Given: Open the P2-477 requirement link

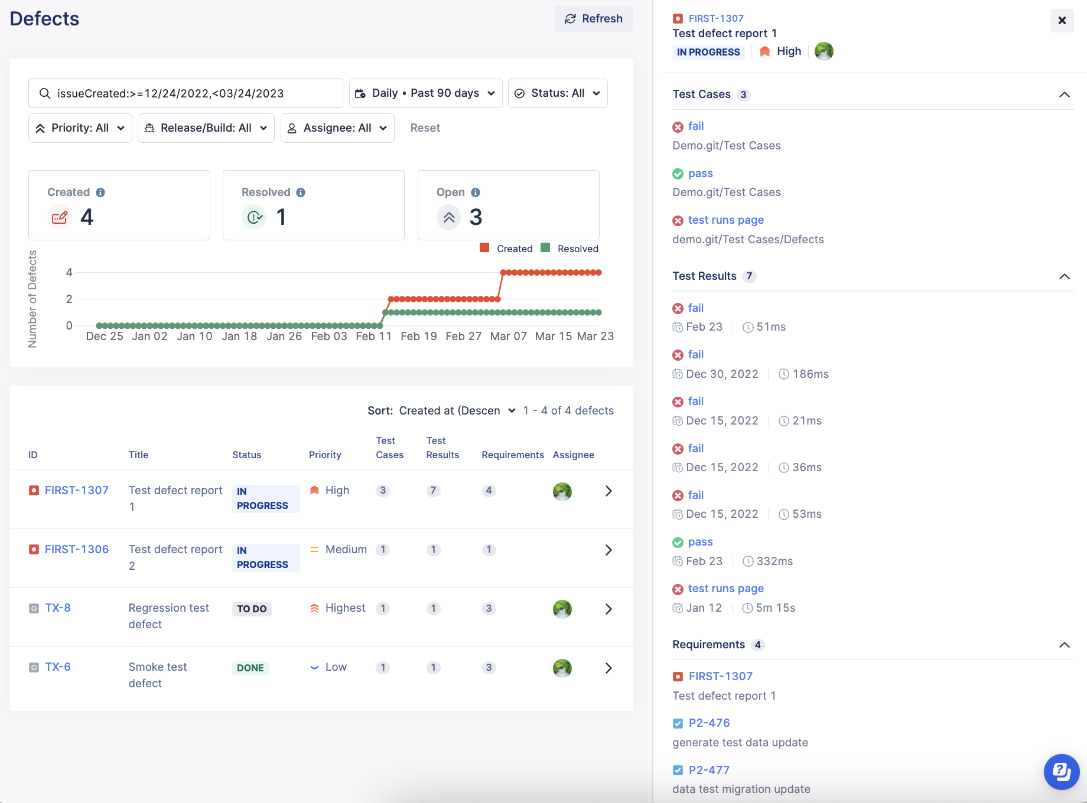Looking at the screenshot, I should click(710, 771).
